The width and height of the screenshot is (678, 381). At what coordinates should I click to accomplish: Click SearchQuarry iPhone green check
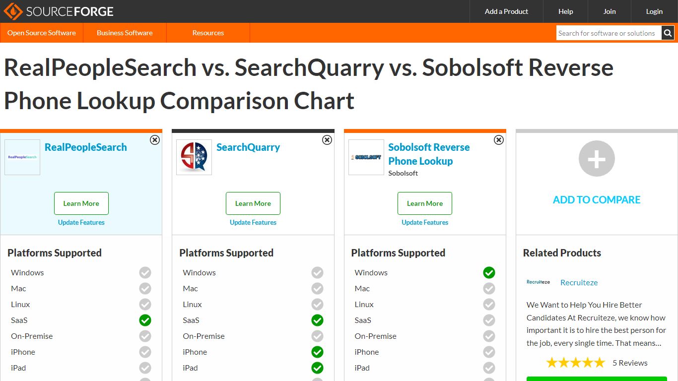coord(317,352)
